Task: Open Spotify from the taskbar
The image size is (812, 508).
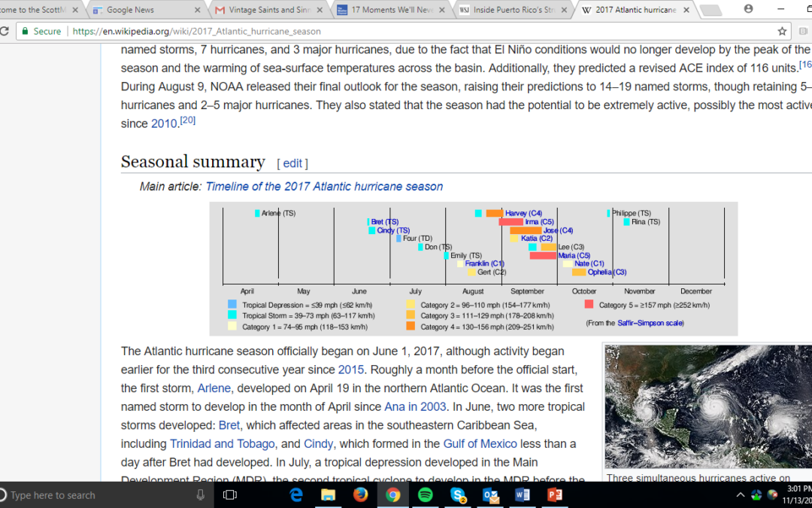Action: [x=425, y=494]
